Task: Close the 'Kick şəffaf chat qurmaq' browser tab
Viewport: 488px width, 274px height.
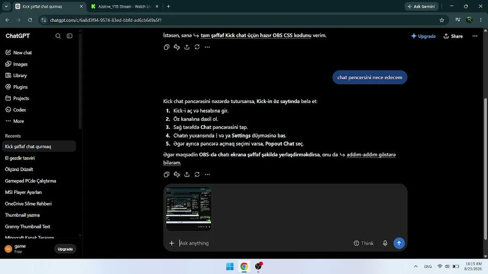Action: [x=81, y=6]
